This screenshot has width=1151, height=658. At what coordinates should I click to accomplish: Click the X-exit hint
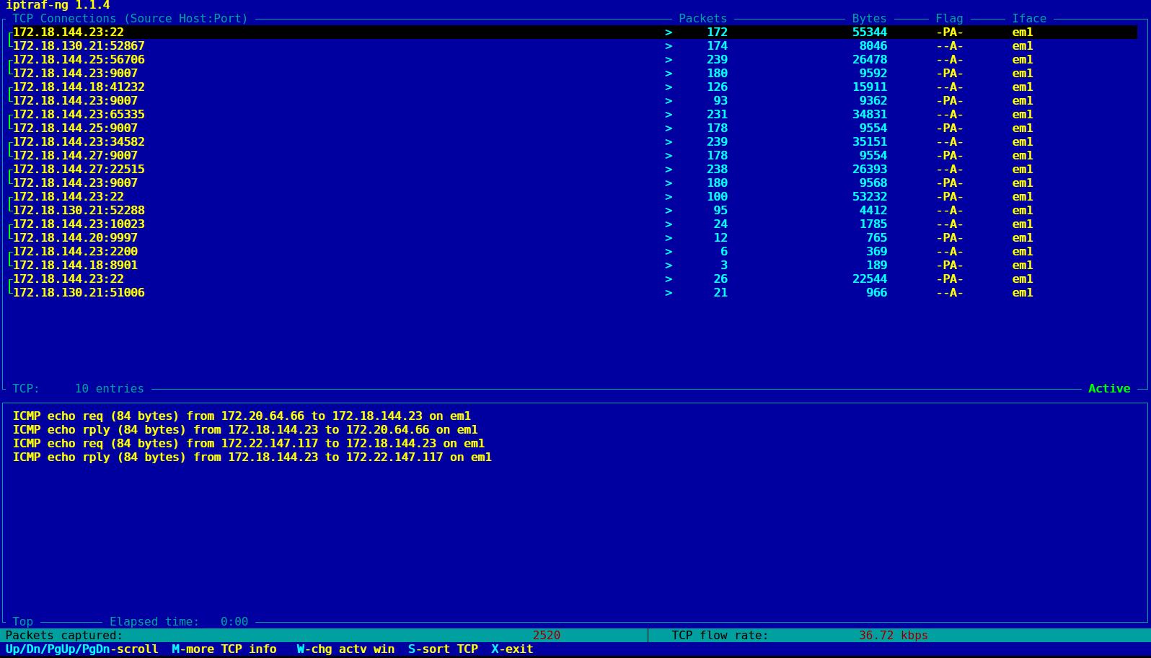coord(512,649)
